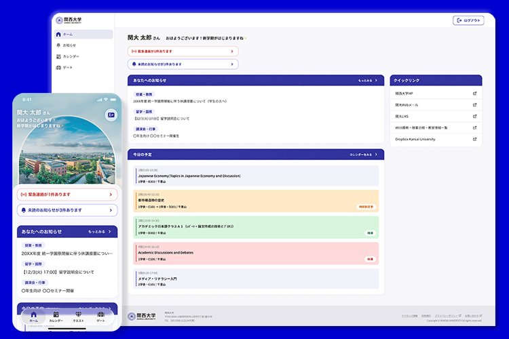Open the desktop 留学説明会について notice
Viewport: 509px width, 339px height.
coord(162,119)
